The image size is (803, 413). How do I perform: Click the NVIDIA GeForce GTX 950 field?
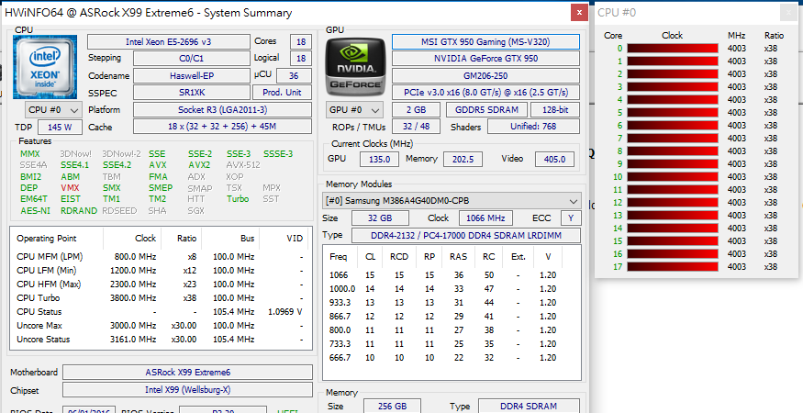click(x=485, y=59)
